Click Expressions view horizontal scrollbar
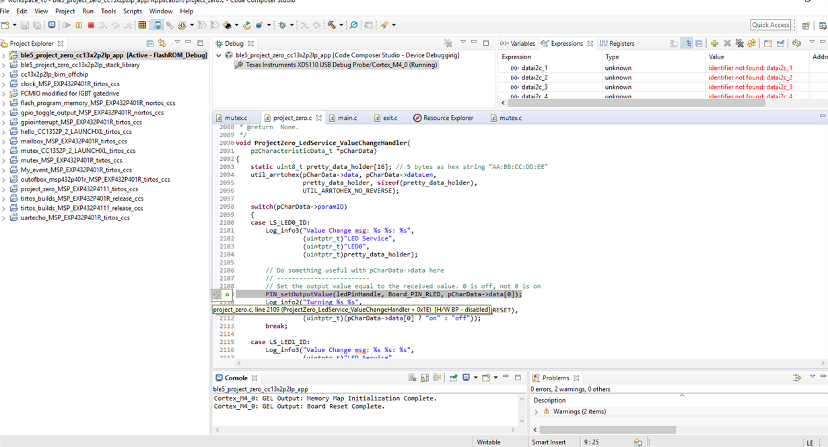This screenshot has width=828, height=447. coord(637,103)
